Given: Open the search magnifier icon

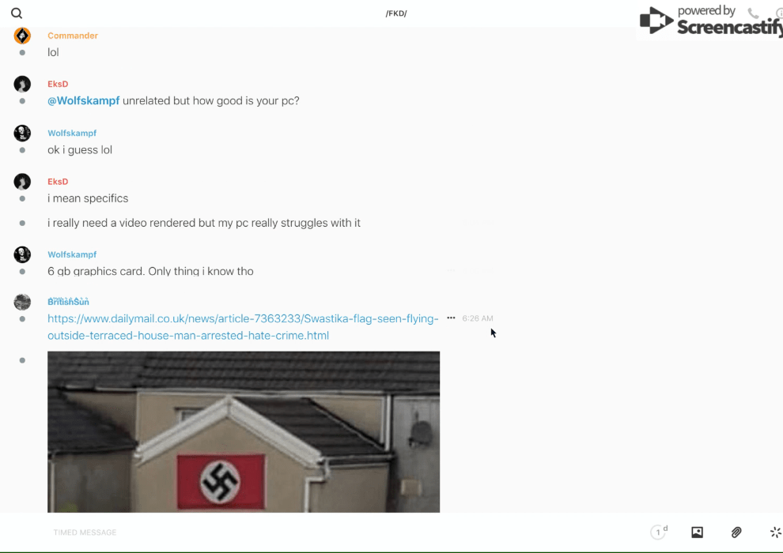Looking at the screenshot, I should (x=17, y=13).
